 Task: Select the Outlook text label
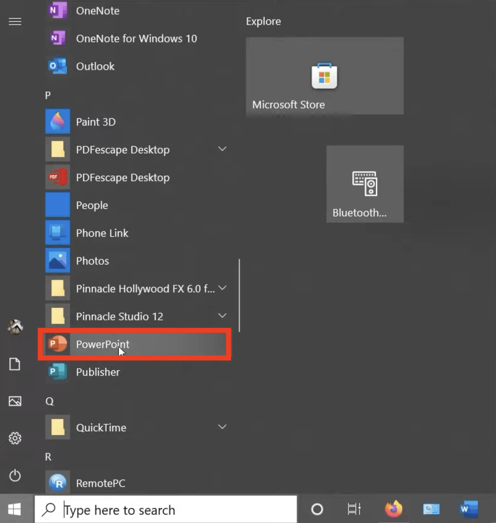click(x=95, y=66)
